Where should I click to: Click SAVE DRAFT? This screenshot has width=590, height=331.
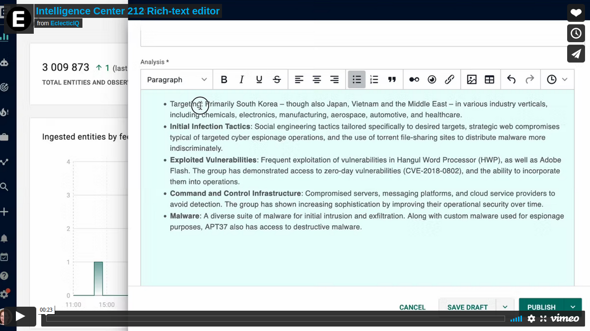[x=467, y=307]
